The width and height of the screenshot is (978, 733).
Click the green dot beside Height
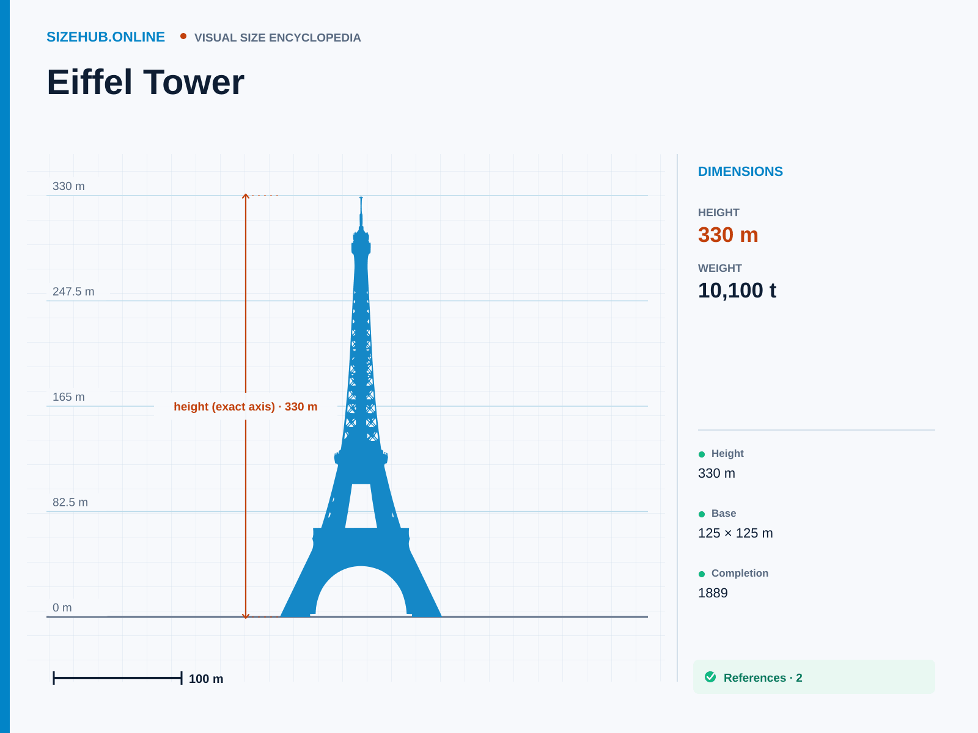[702, 454]
